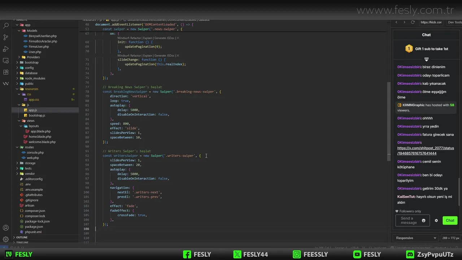Click Gift 1 sub to take 1st

[432, 49]
